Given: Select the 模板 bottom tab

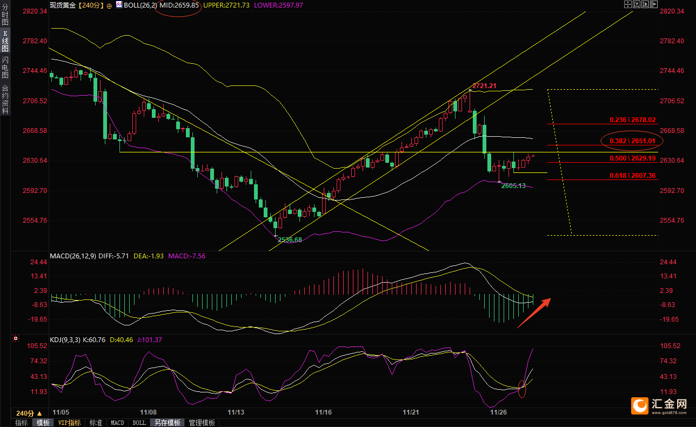Looking at the screenshot, I should (x=42, y=423).
